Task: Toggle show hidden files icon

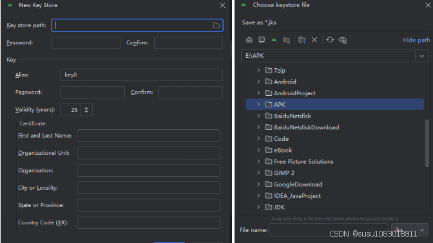Action: tap(343, 40)
